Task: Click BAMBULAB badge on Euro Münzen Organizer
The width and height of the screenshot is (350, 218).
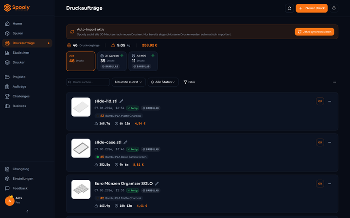Action: (151, 190)
